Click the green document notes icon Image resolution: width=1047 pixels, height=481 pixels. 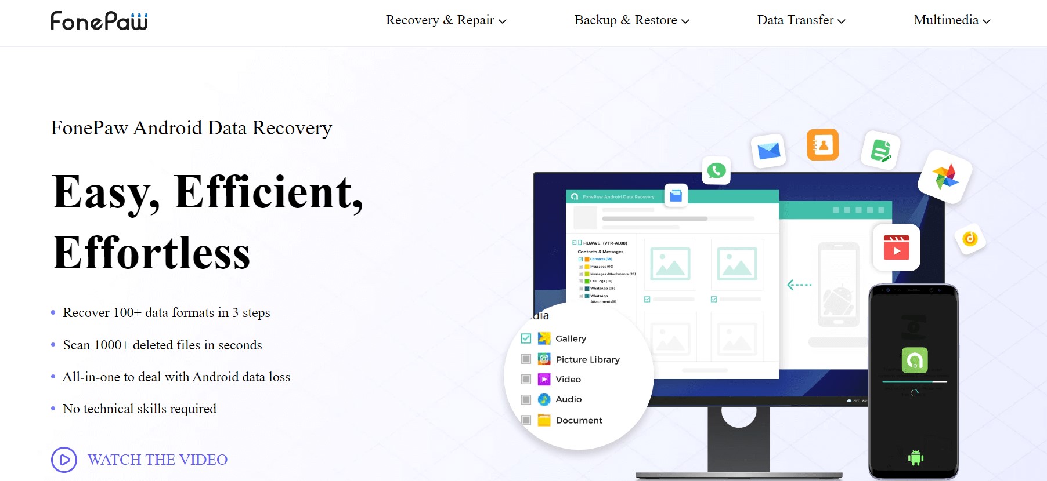880,150
